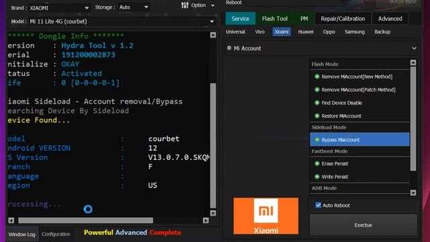The height and width of the screenshot is (242, 430).
Task: Open the Configuration tab
Action: pos(56,234)
